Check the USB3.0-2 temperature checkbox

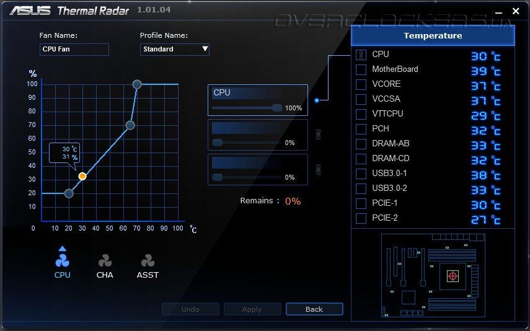(361, 188)
